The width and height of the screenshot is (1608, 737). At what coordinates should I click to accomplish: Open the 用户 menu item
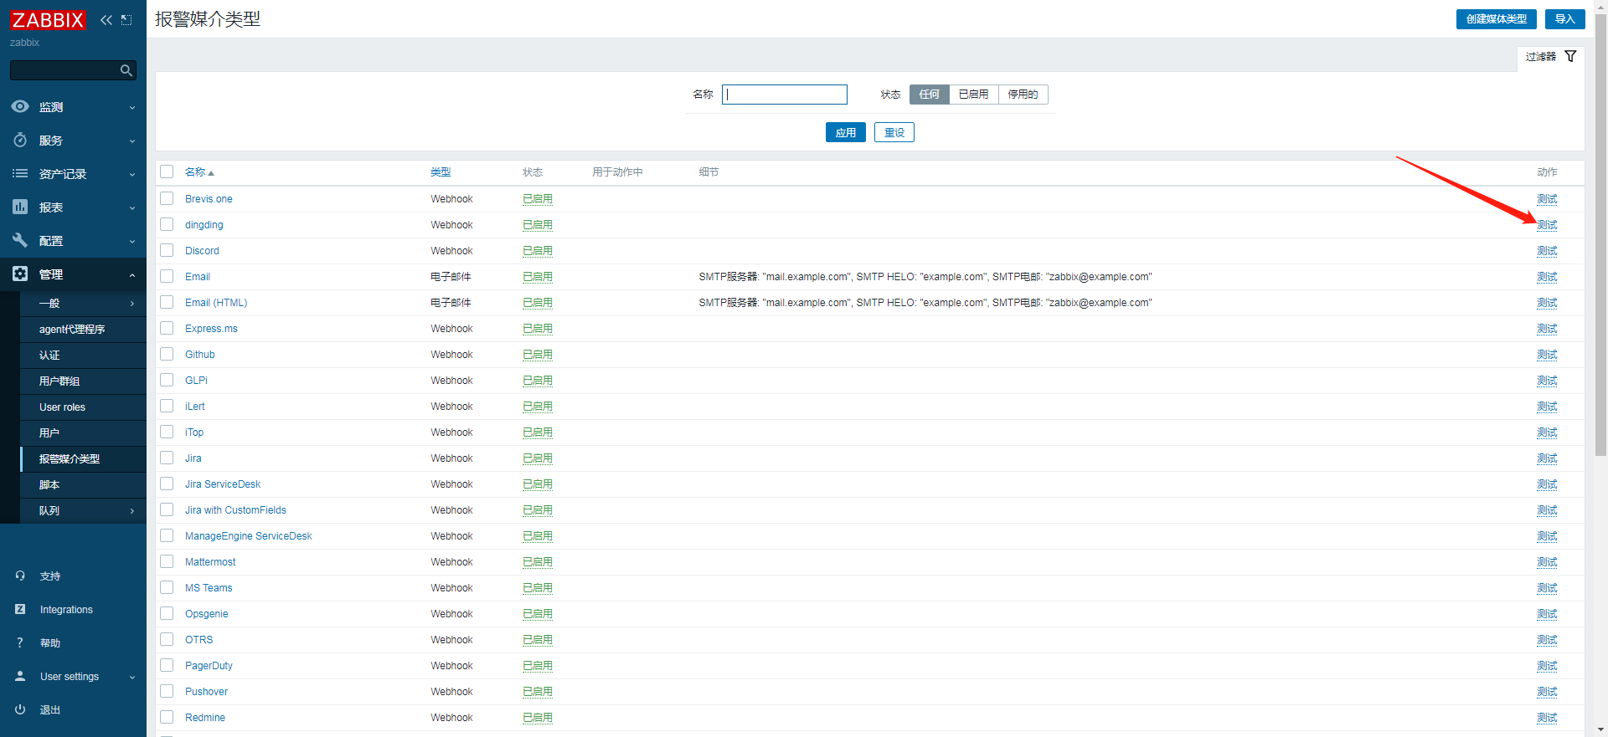pyautogui.click(x=83, y=432)
